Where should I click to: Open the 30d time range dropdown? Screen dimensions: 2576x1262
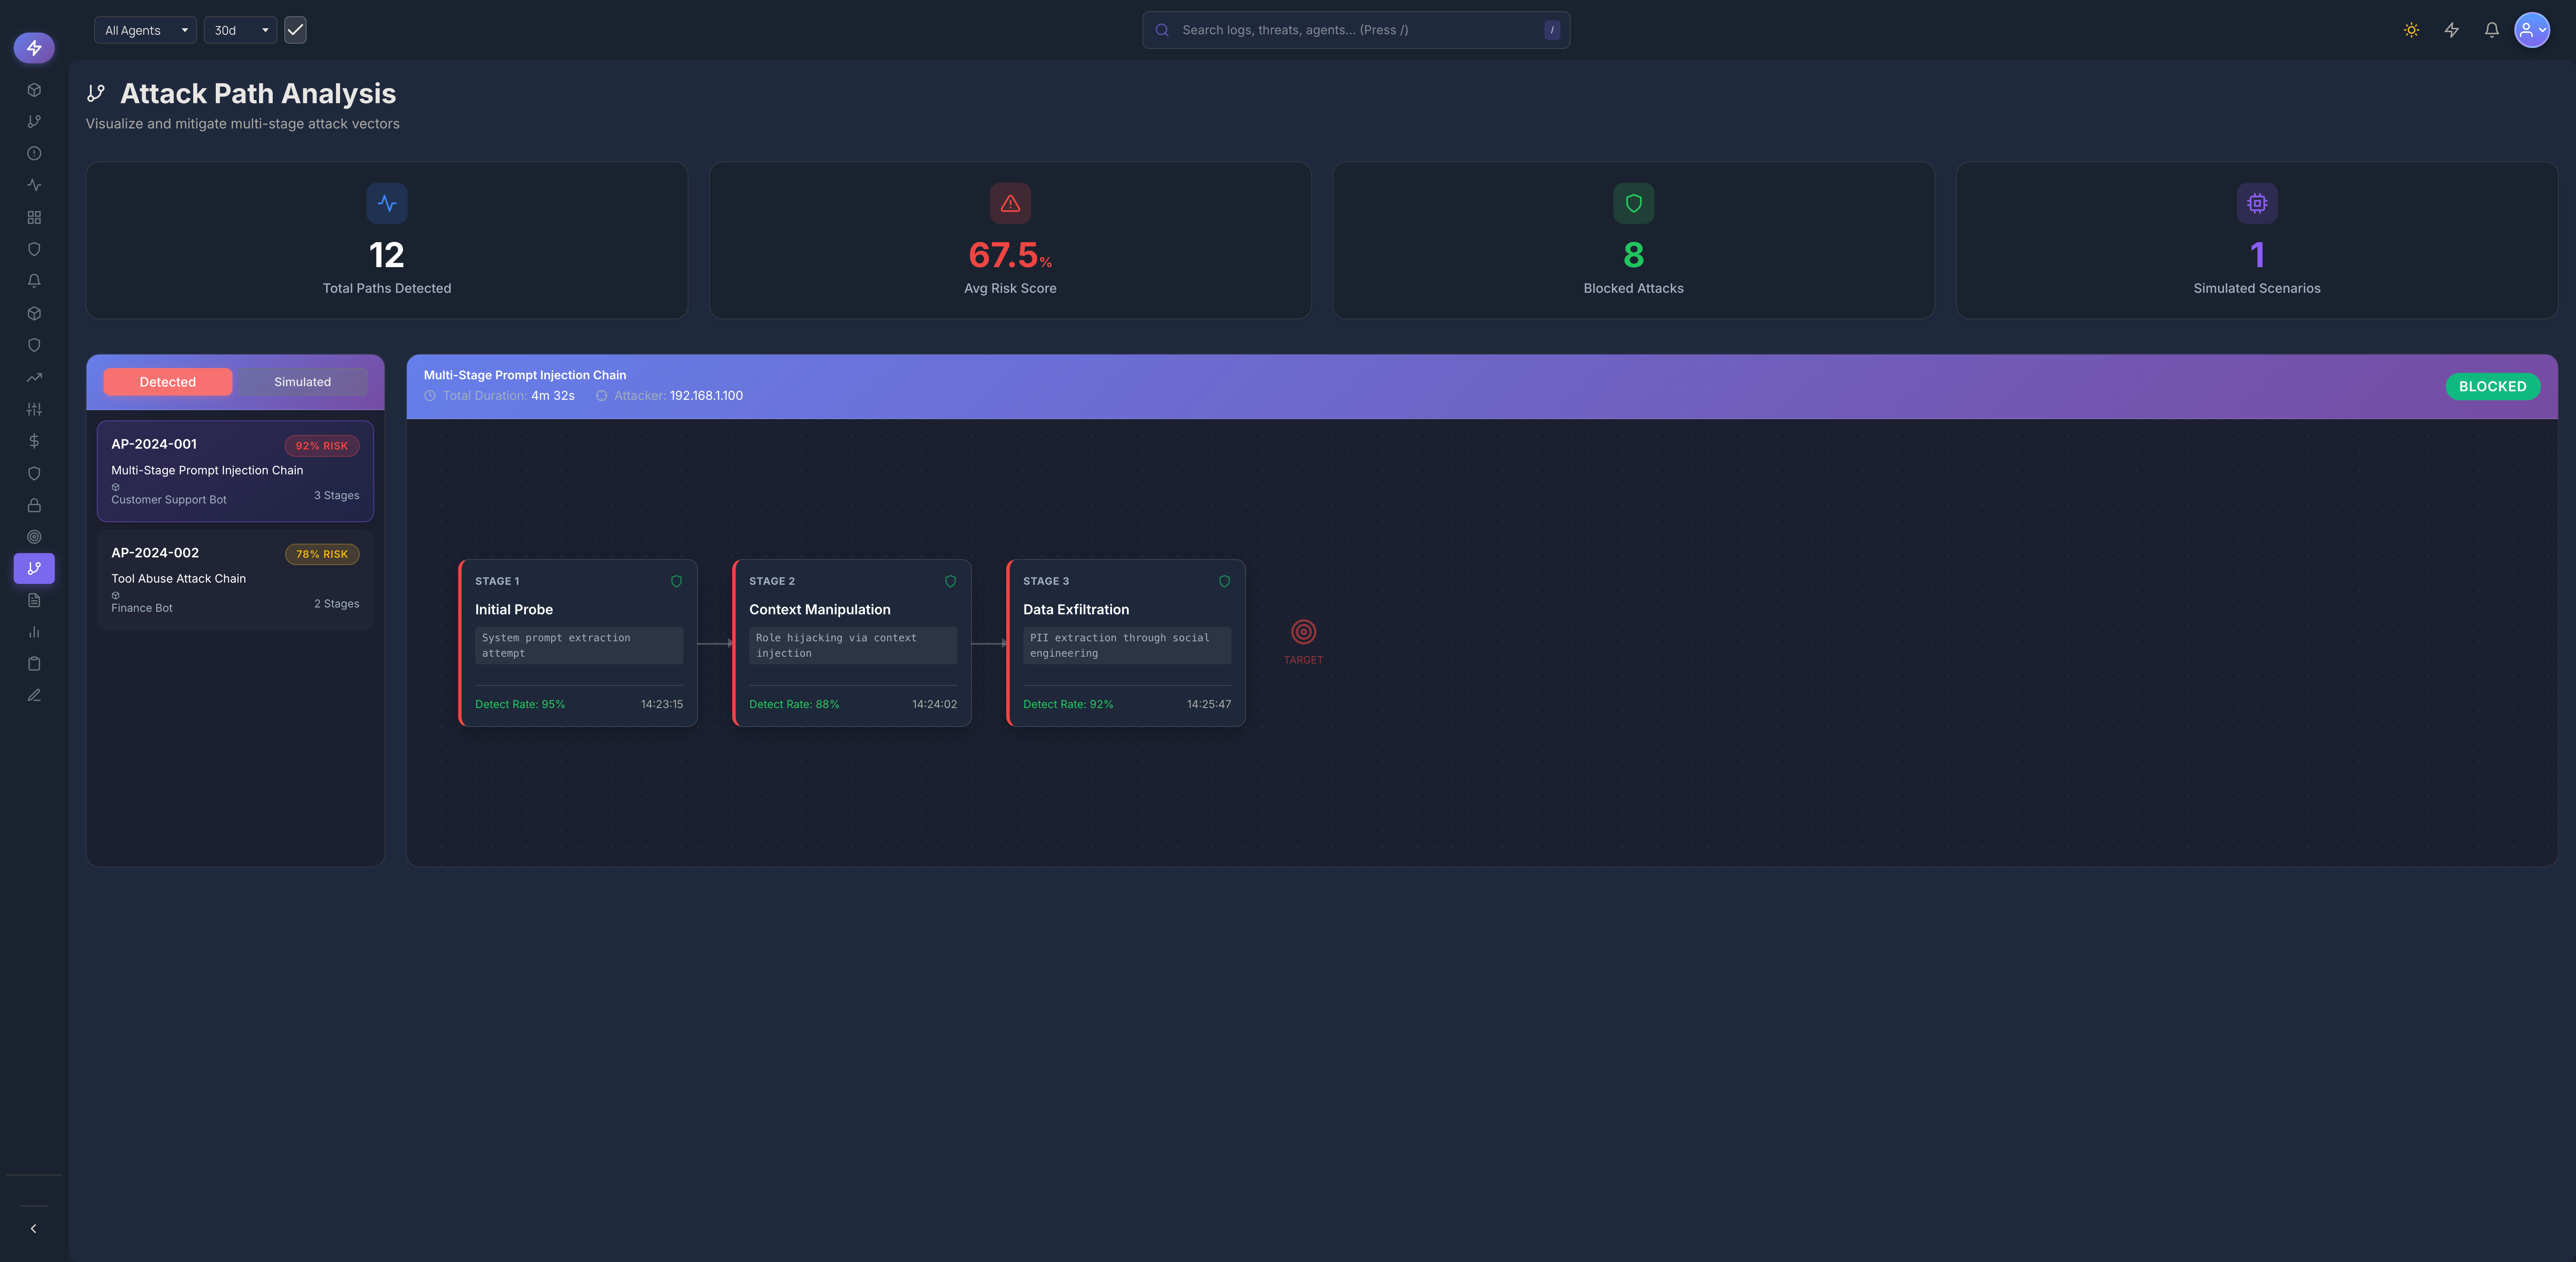click(240, 30)
